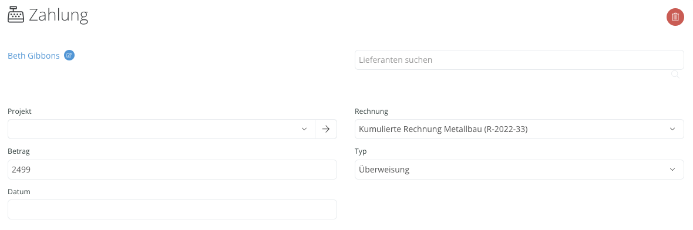693x230 pixels.
Task: Click into the Betrag field showing 2499
Action: click(x=172, y=170)
